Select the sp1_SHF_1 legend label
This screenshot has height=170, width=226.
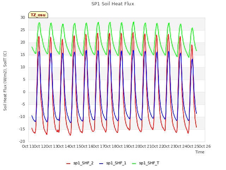coord(116,163)
